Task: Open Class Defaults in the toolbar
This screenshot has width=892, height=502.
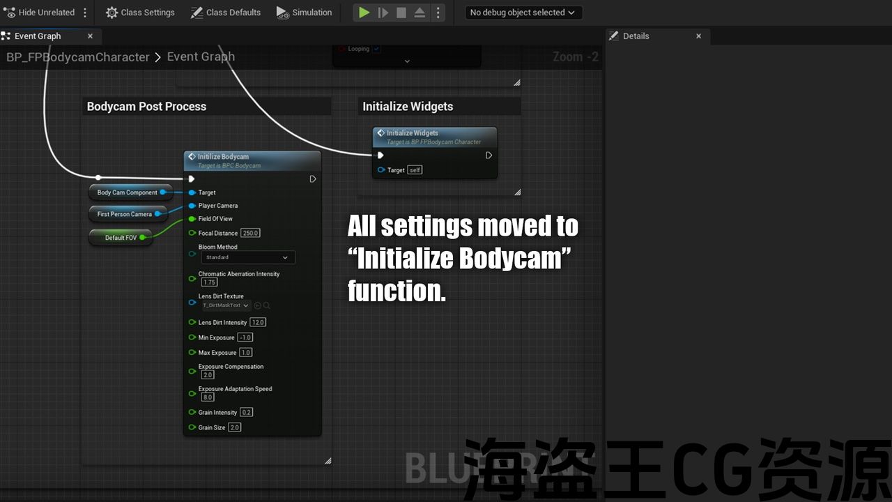Action: pyautogui.click(x=225, y=13)
